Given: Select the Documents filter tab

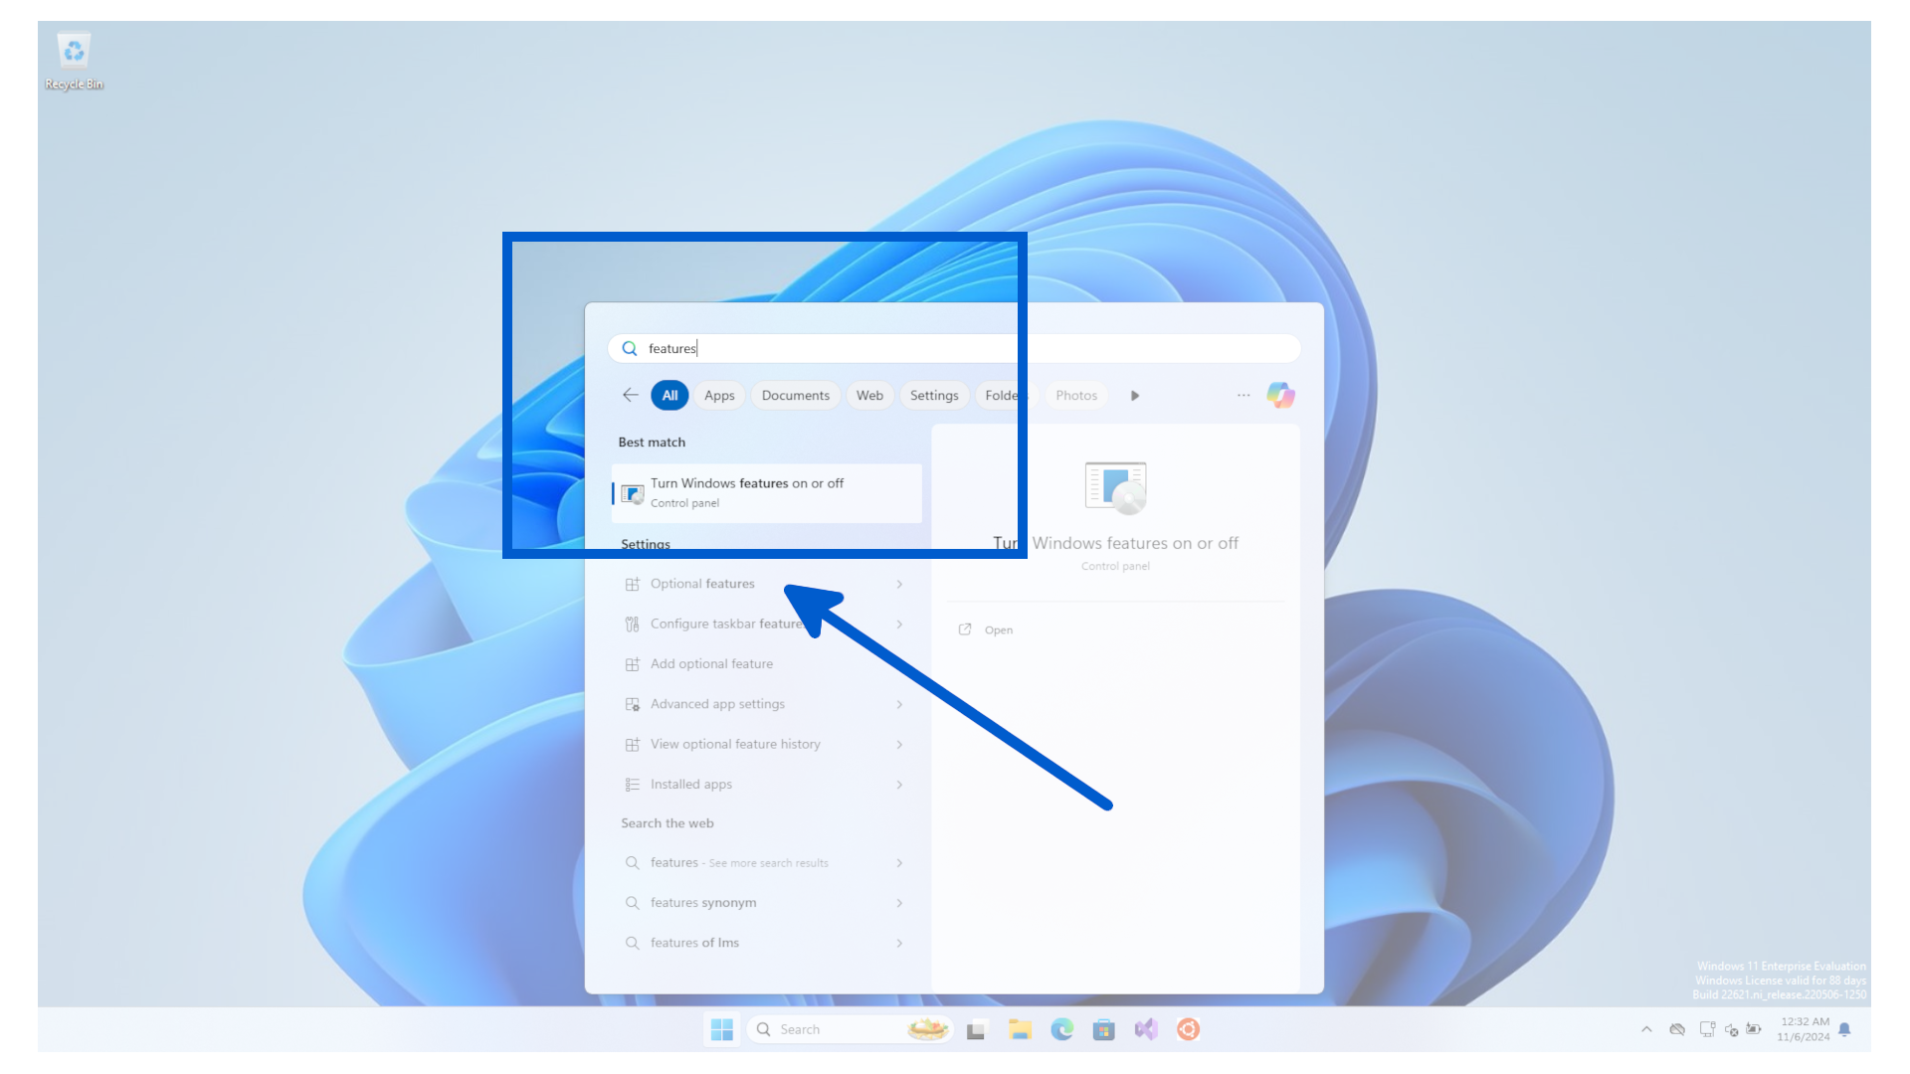Looking at the screenshot, I should (795, 395).
